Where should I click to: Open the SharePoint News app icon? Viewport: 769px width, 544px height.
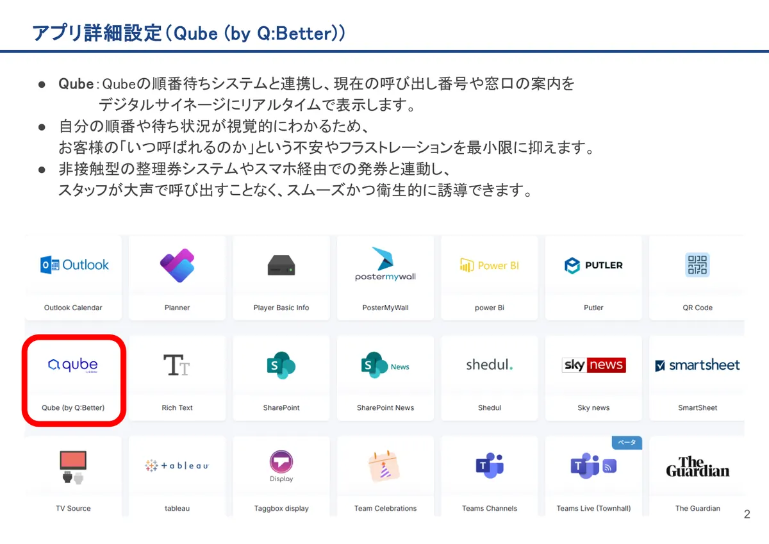(x=385, y=365)
